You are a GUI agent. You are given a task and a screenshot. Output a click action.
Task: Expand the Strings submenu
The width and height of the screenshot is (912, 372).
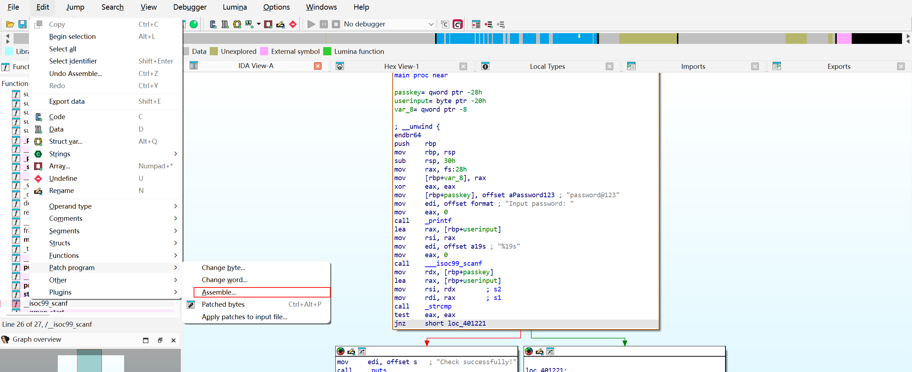175,154
